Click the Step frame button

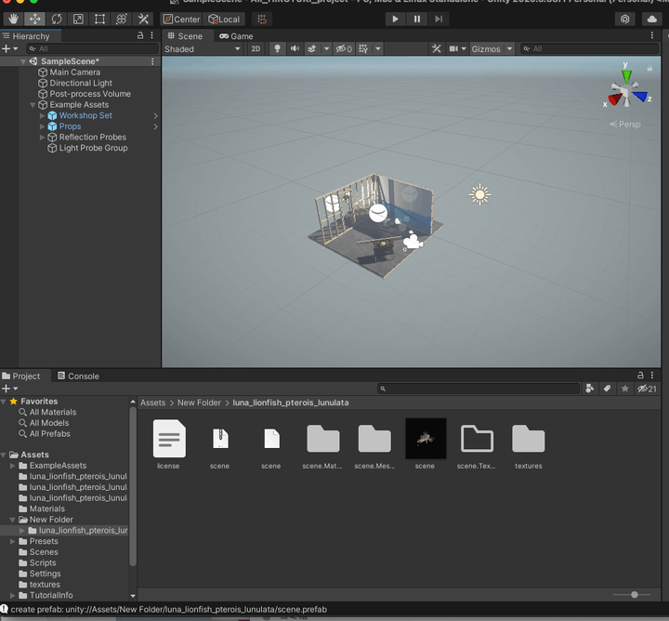click(438, 19)
